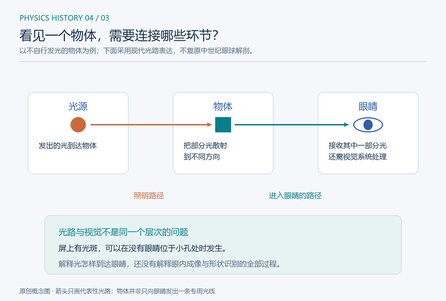The image size is (446, 301).
Task: Click the blue eye icon
Action: pyautogui.click(x=368, y=125)
